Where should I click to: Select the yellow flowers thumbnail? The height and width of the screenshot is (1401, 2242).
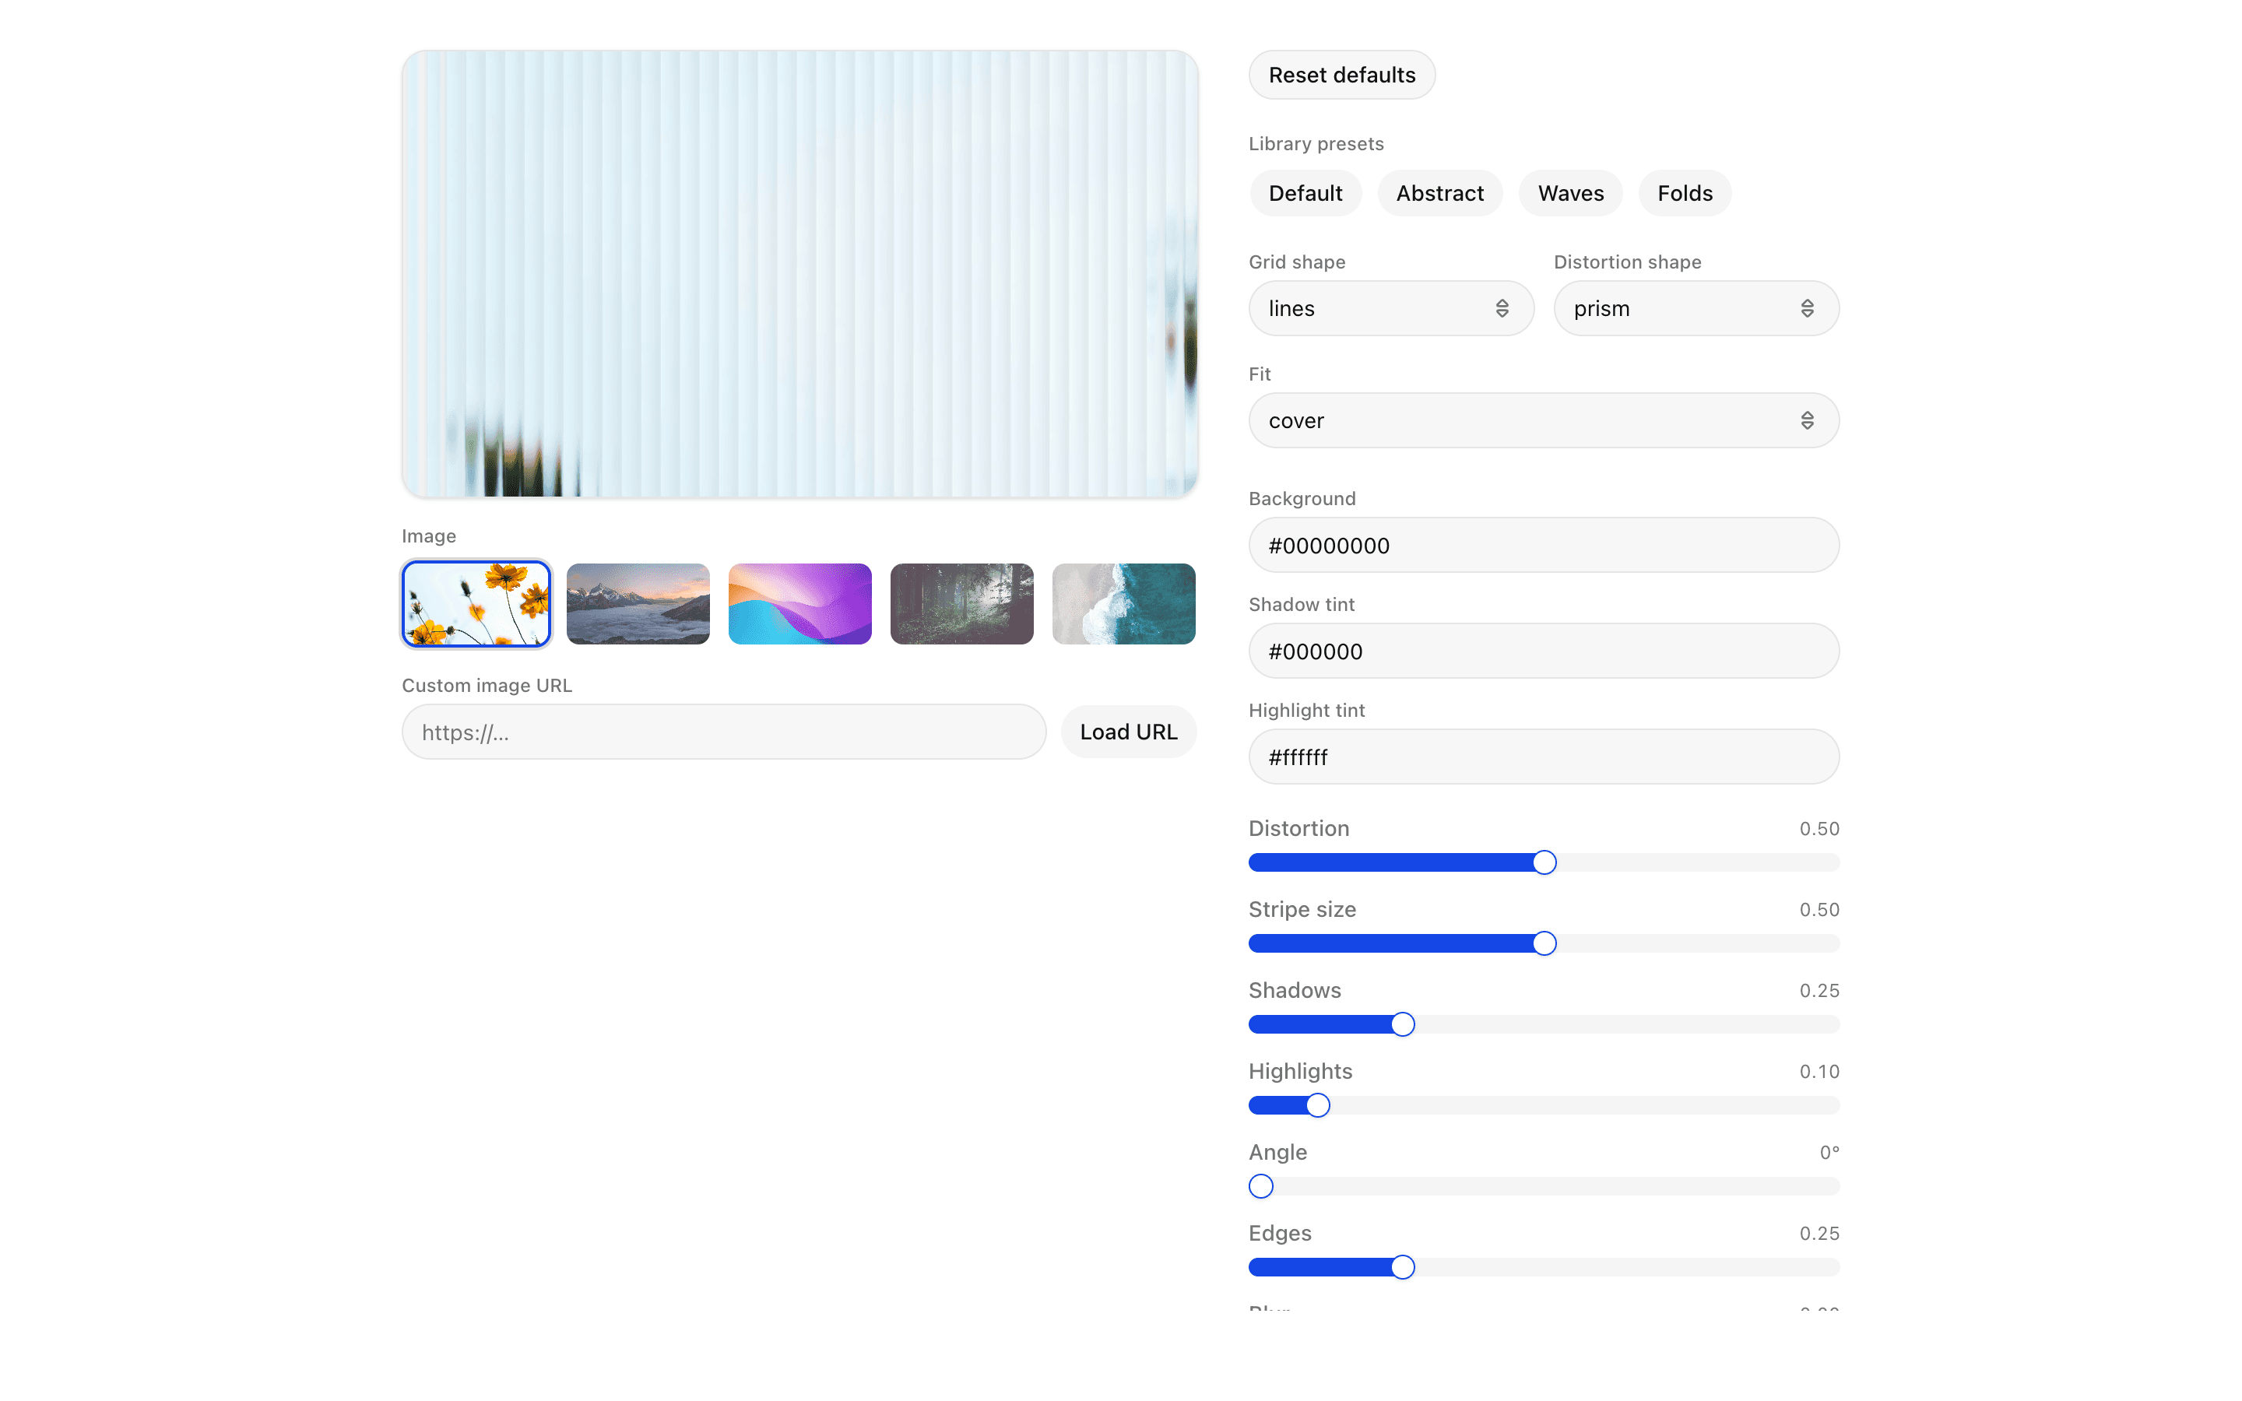pyautogui.click(x=476, y=603)
